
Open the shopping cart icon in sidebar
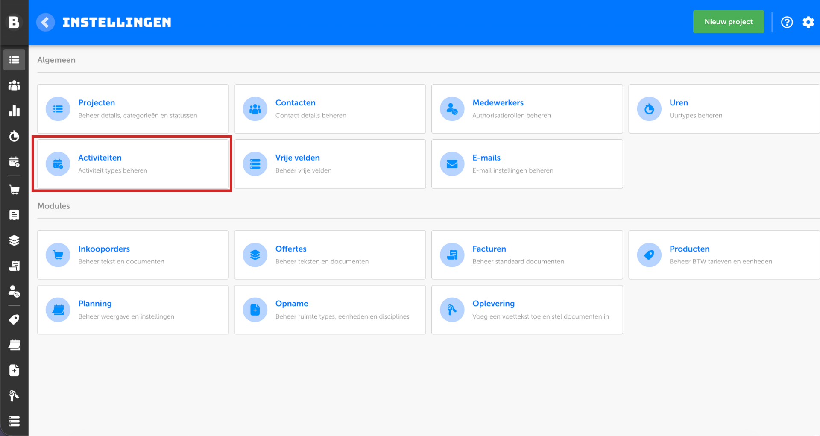coord(14,190)
